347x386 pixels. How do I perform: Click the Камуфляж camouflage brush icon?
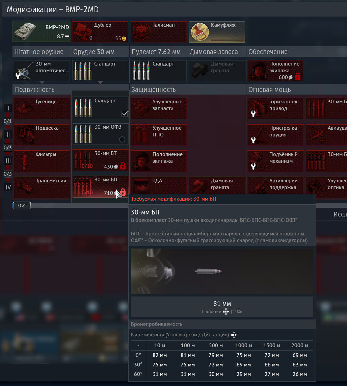(x=200, y=32)
